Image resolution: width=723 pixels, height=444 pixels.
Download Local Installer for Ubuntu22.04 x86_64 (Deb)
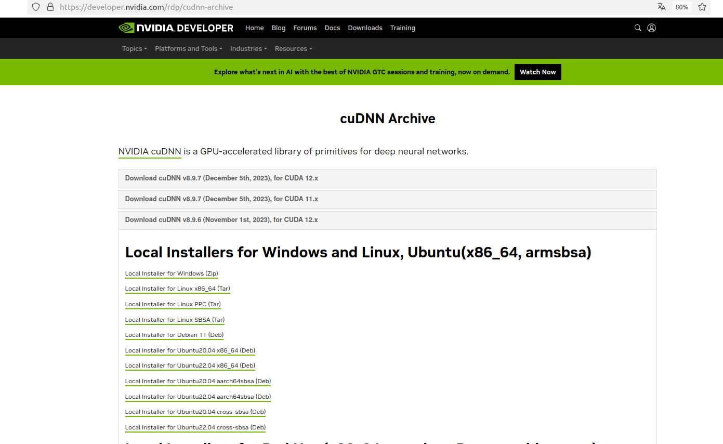[190, 365]
